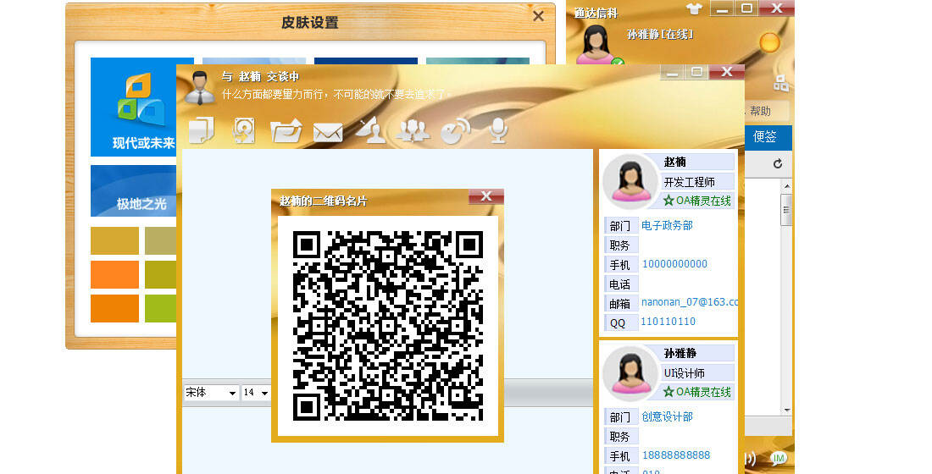The width and height of the screenshot is (932, 474).
Task: Open skin settings via T-shirt icon
Action: (x=695, y=8)
